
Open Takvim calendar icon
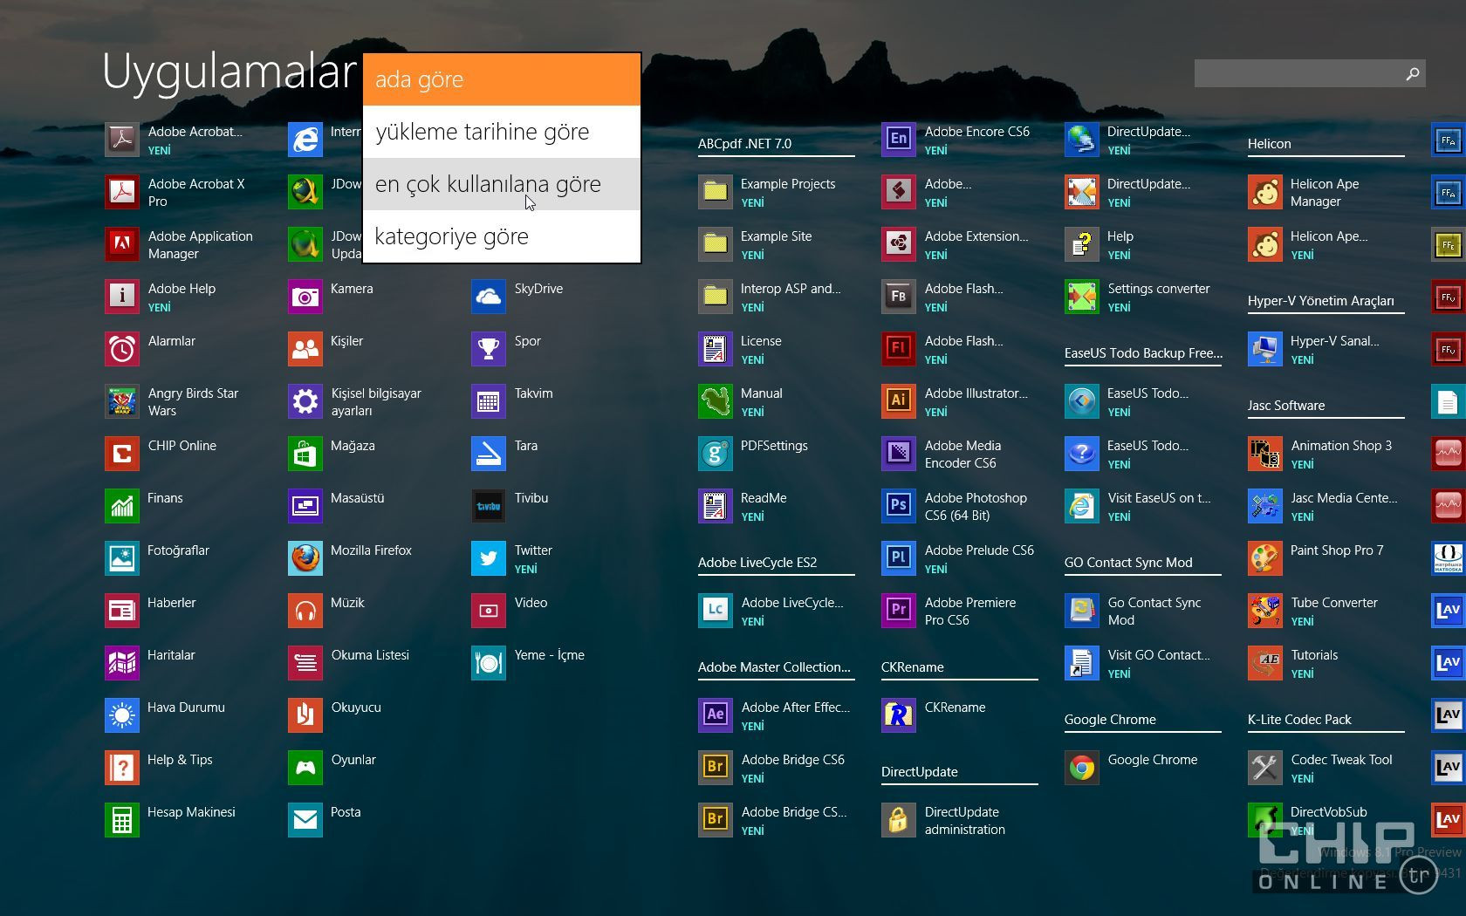489,401
